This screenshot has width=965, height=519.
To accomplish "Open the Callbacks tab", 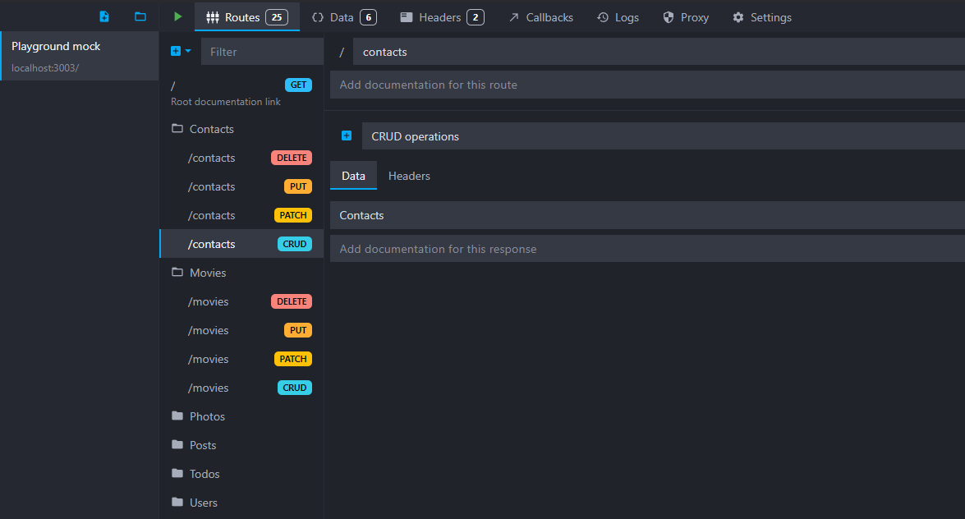I will pyautogui.click(x=540, y=17).
